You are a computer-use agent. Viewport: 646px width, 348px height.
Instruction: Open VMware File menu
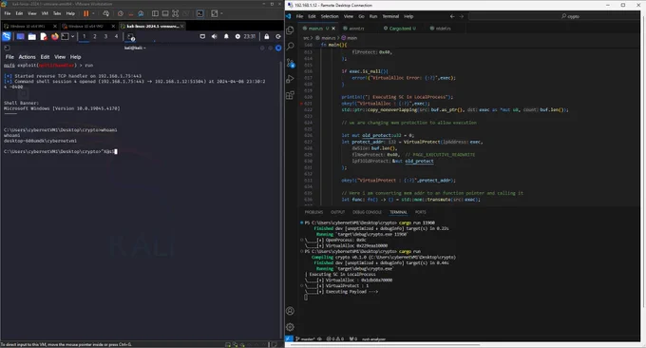[8, 13]
